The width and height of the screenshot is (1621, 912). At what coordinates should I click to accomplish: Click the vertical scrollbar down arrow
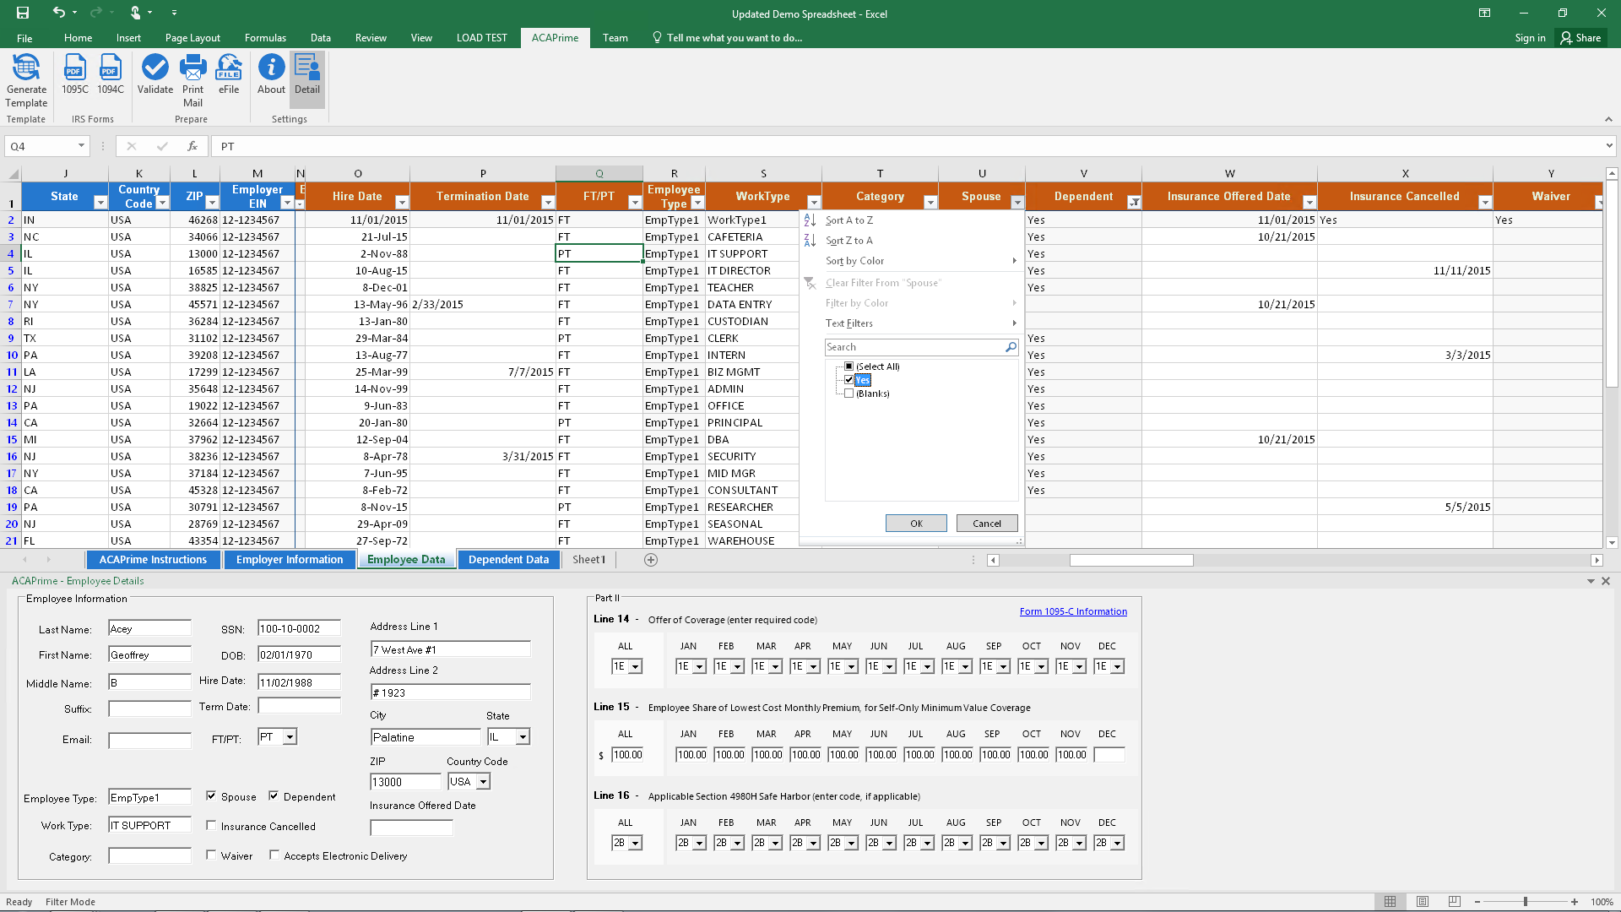point(1612,543)
